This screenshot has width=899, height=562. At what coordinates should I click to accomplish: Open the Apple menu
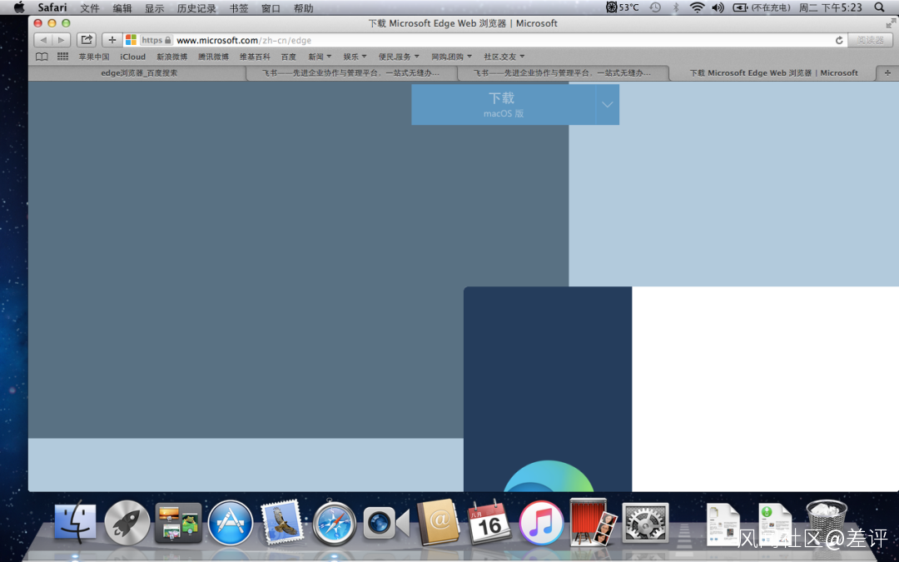pyautogui.click(x=19, y=7)
